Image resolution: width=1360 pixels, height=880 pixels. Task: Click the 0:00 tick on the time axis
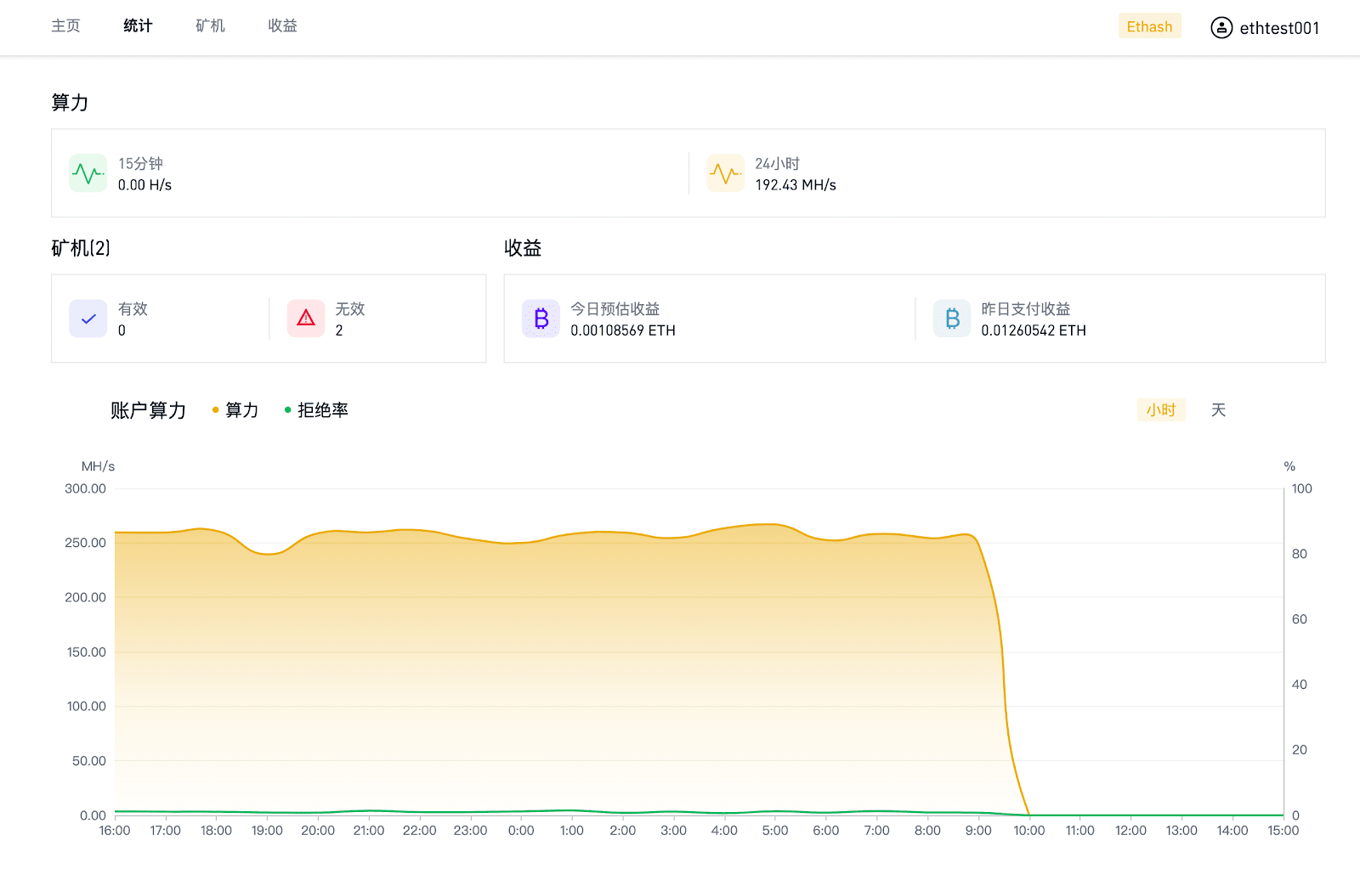click(x=521, y=831)
